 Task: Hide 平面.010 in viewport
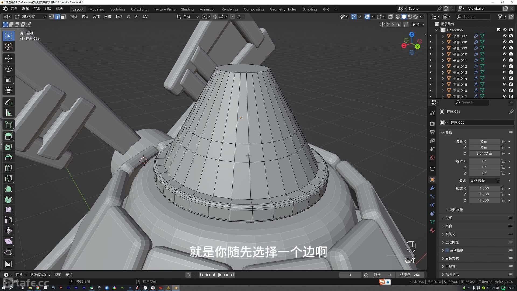505,54
